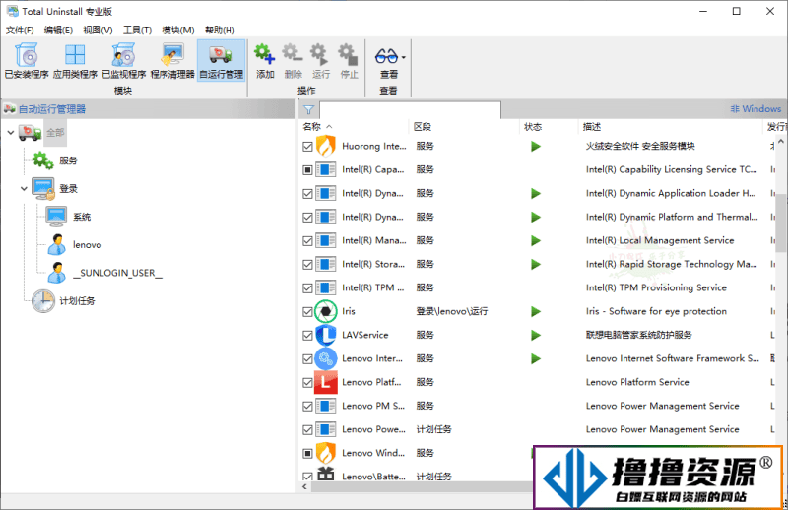Click the green run status arrow for Iris
788x510 pixels.
tap(536, 311)
